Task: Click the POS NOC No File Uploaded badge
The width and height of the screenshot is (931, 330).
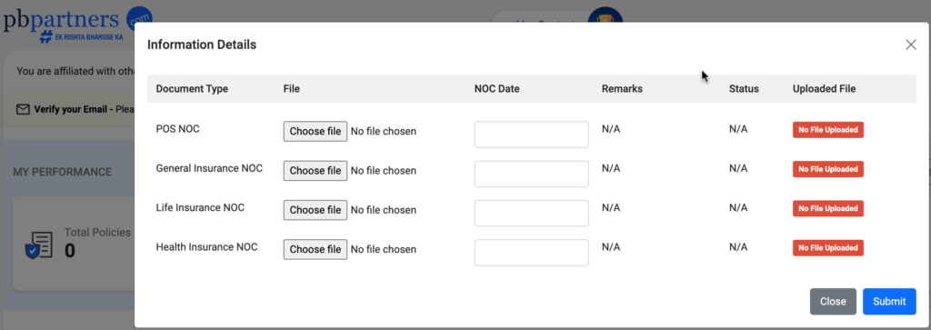Action: [827, 130]
